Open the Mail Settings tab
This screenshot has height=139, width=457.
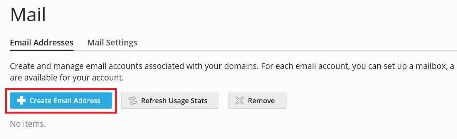click(x=112, y=42)
